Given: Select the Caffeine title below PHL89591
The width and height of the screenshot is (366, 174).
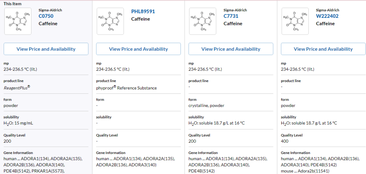Looking at the screenshot, I should pyautogui.click(x=140, y=19).
